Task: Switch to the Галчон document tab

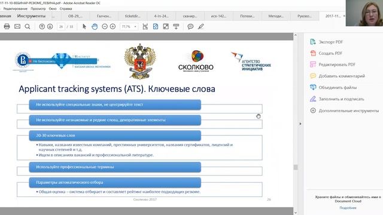Action: click(104, 16)
